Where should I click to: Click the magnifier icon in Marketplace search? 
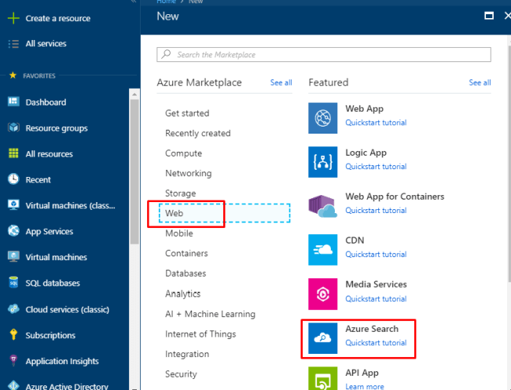click(166, 54)
